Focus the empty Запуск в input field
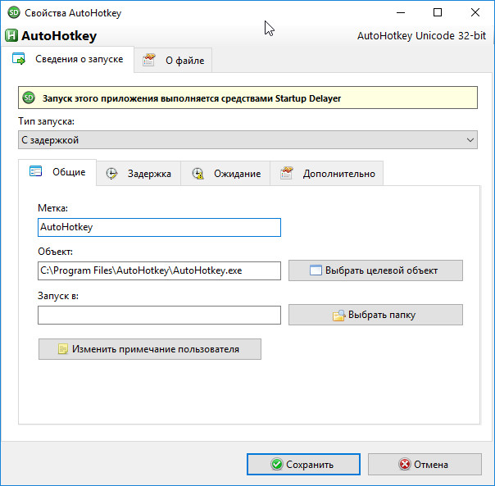Screen dimensions: 495x486 pos(159,315)
